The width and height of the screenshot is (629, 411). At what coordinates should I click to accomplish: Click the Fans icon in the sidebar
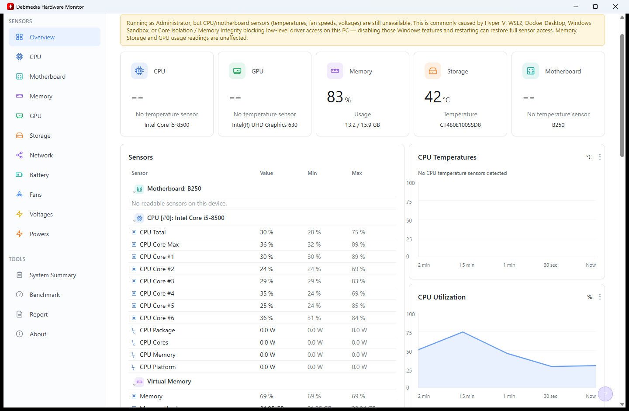tap(19, 195)
